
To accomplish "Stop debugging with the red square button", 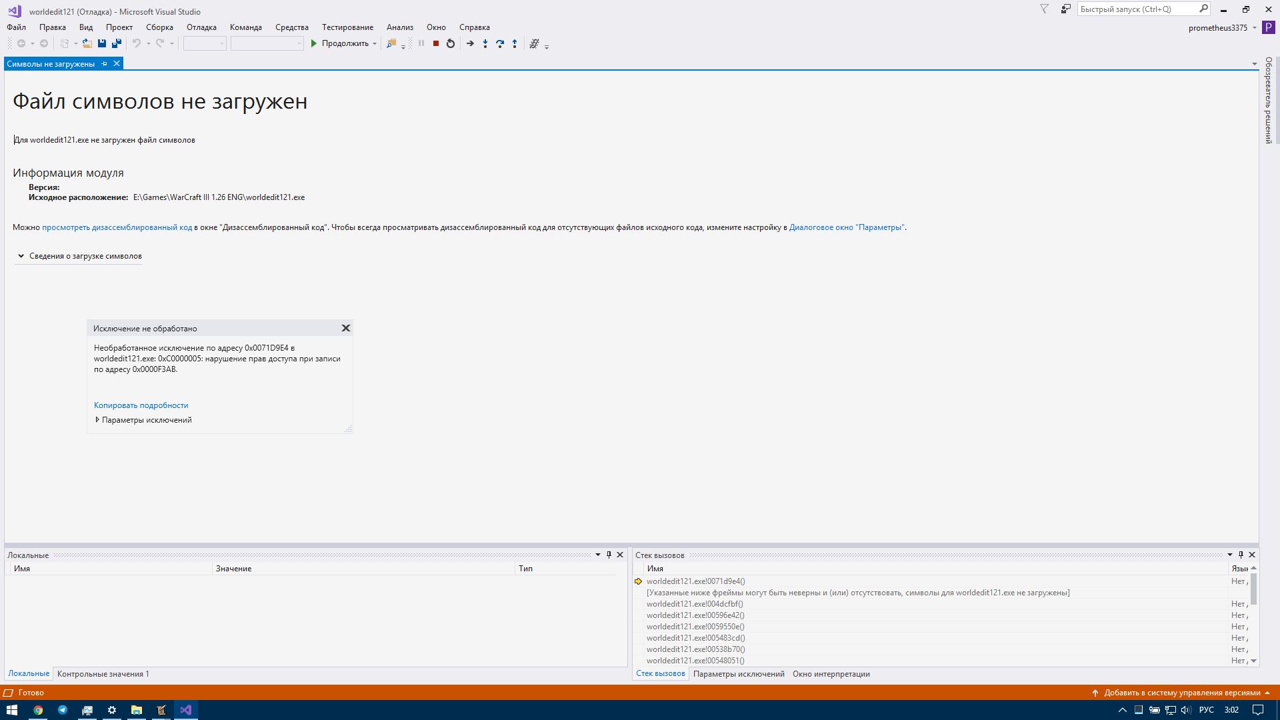I will click(436, 43).
